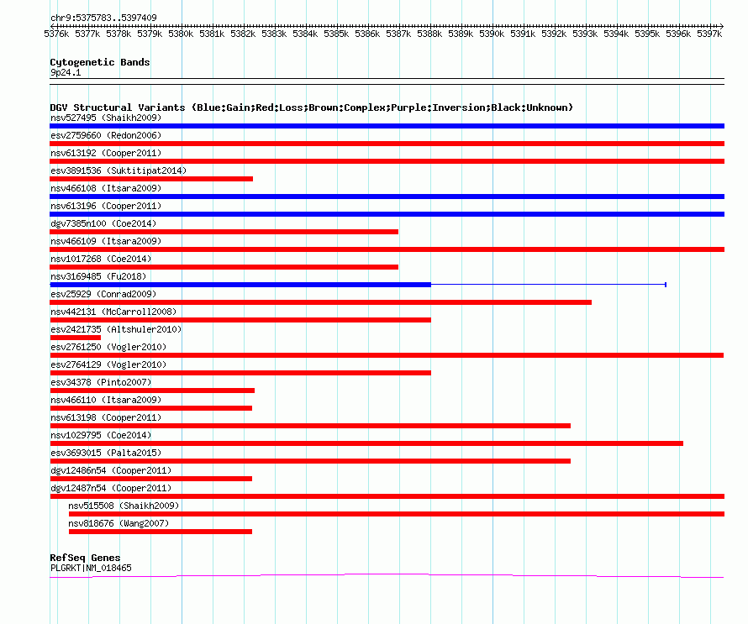
Task: Click the magenta PLGRKT gene track line
Action: click(387, 576)
